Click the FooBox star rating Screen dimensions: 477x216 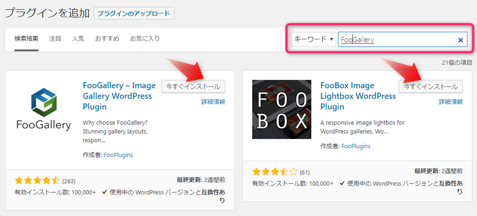pos(275,172)
